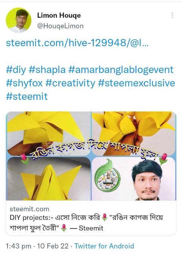Open the #shapla hashtag
The image size is (182, 255).
point(47,70)
